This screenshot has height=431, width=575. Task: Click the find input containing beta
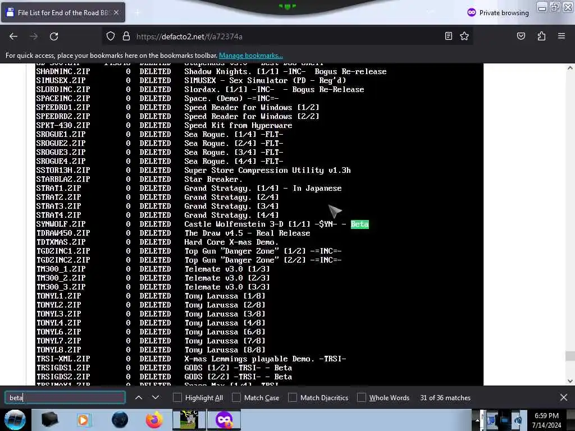65,398
